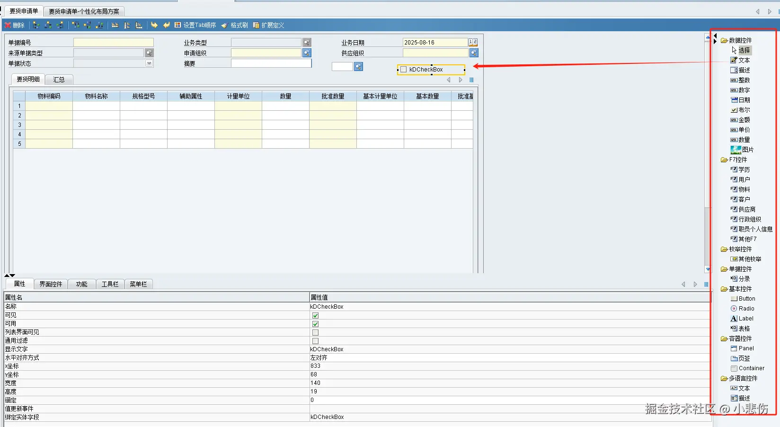This screenshot has height=427, width=780.
Task: Pick the Radio control
Action: coord(743,309)
